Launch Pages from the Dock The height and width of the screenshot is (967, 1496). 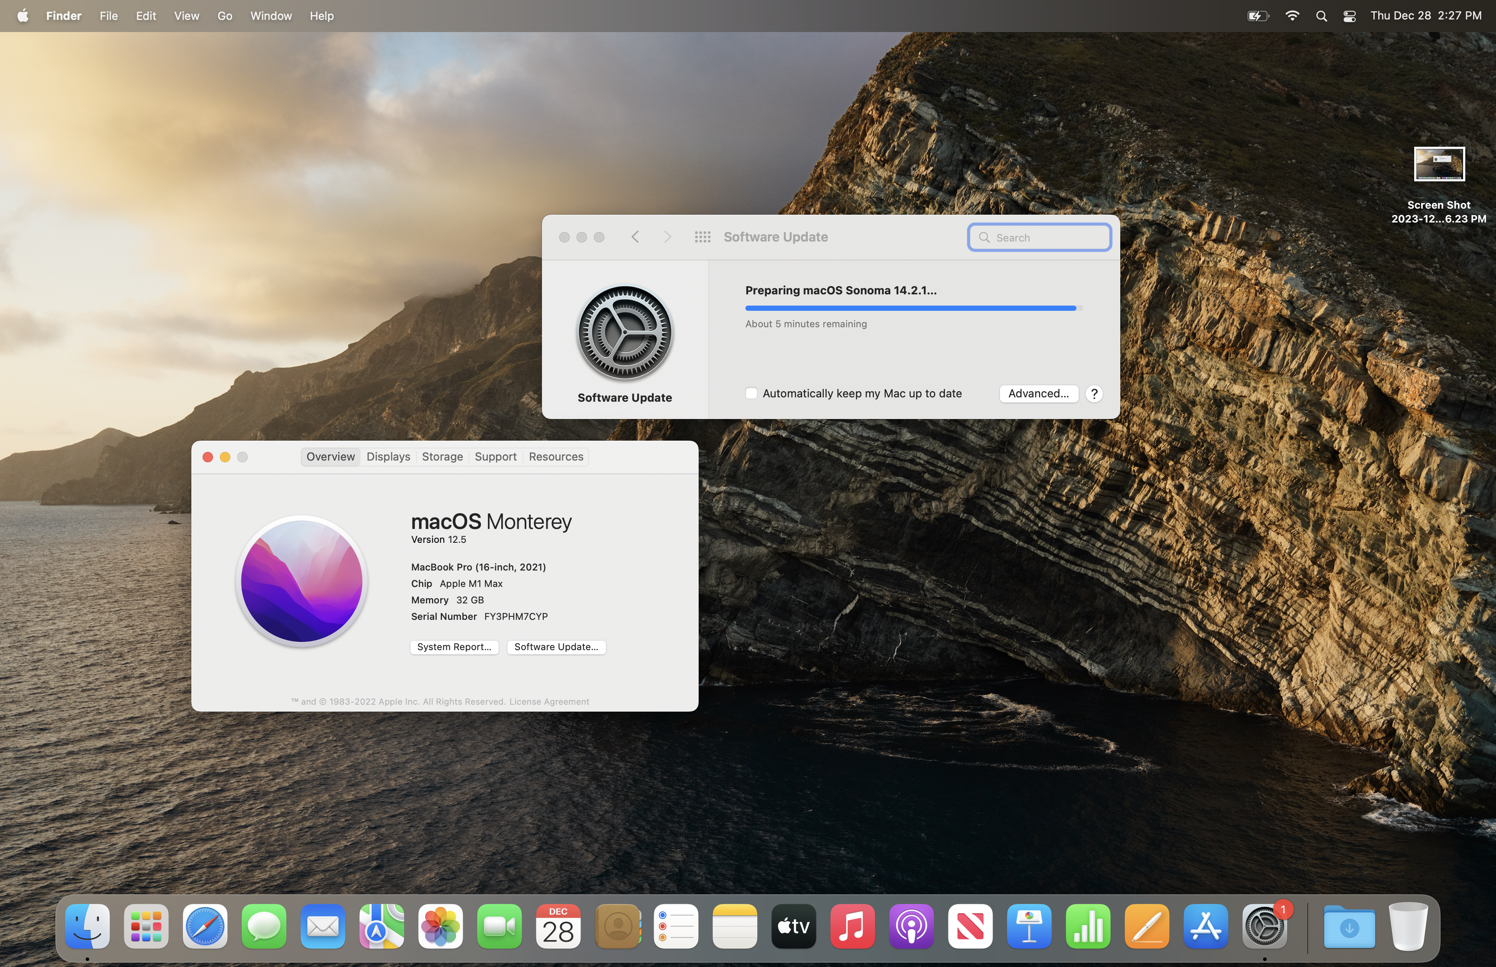click(1147, 925)
